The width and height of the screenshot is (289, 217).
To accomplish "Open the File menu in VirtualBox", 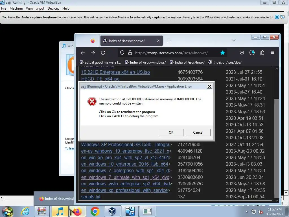I will (x=4, y=8).
